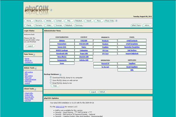
Task: Open the Icons configuration link
Action: 62,63
